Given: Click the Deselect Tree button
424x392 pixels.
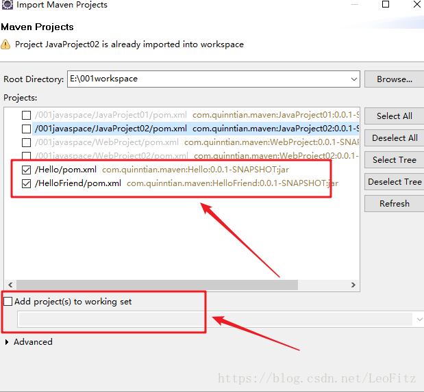Looking at the screenshot, I should pyautogui.click(x=395, y=181).
